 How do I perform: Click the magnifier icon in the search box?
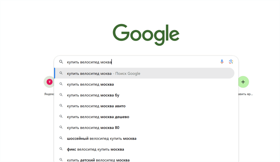point(61,62)
